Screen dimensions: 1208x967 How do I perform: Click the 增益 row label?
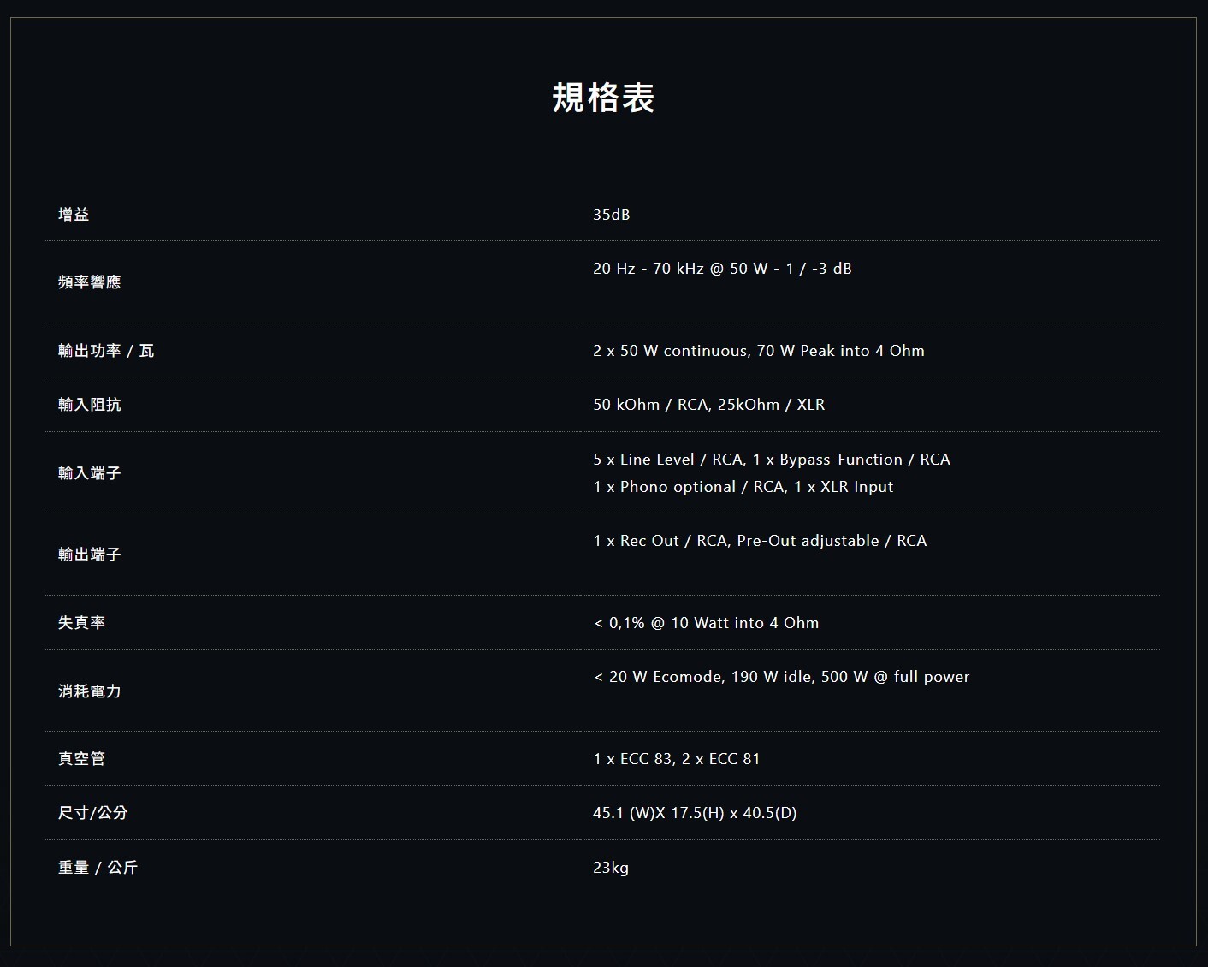(x=74, y=215)
